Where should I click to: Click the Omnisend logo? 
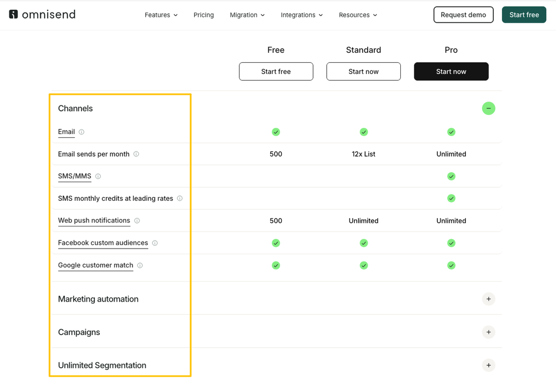click(x=42, y=15)
